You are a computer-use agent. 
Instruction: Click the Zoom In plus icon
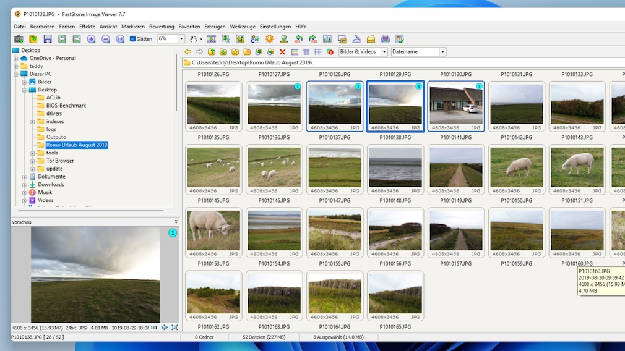coord(92,39)
